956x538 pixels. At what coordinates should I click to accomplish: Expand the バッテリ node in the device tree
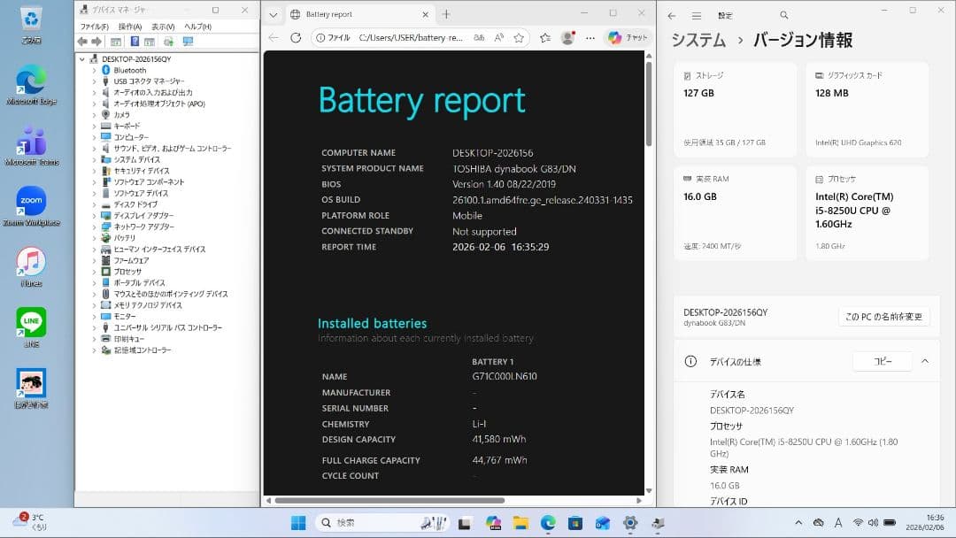tap(96, 237)
